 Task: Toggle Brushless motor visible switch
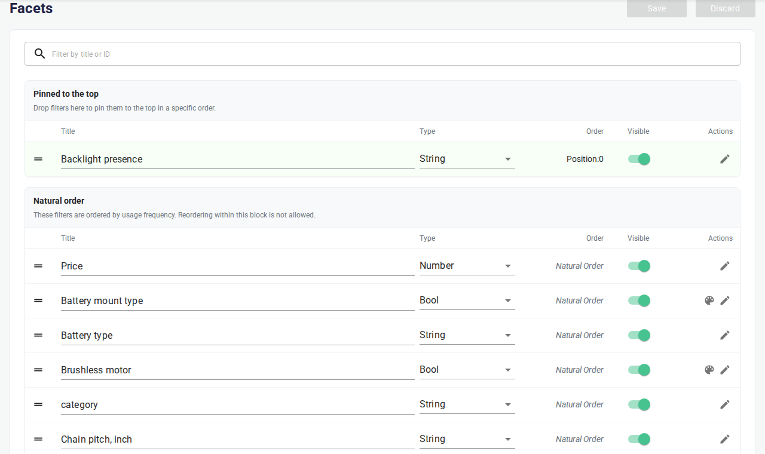click(639, 370)
